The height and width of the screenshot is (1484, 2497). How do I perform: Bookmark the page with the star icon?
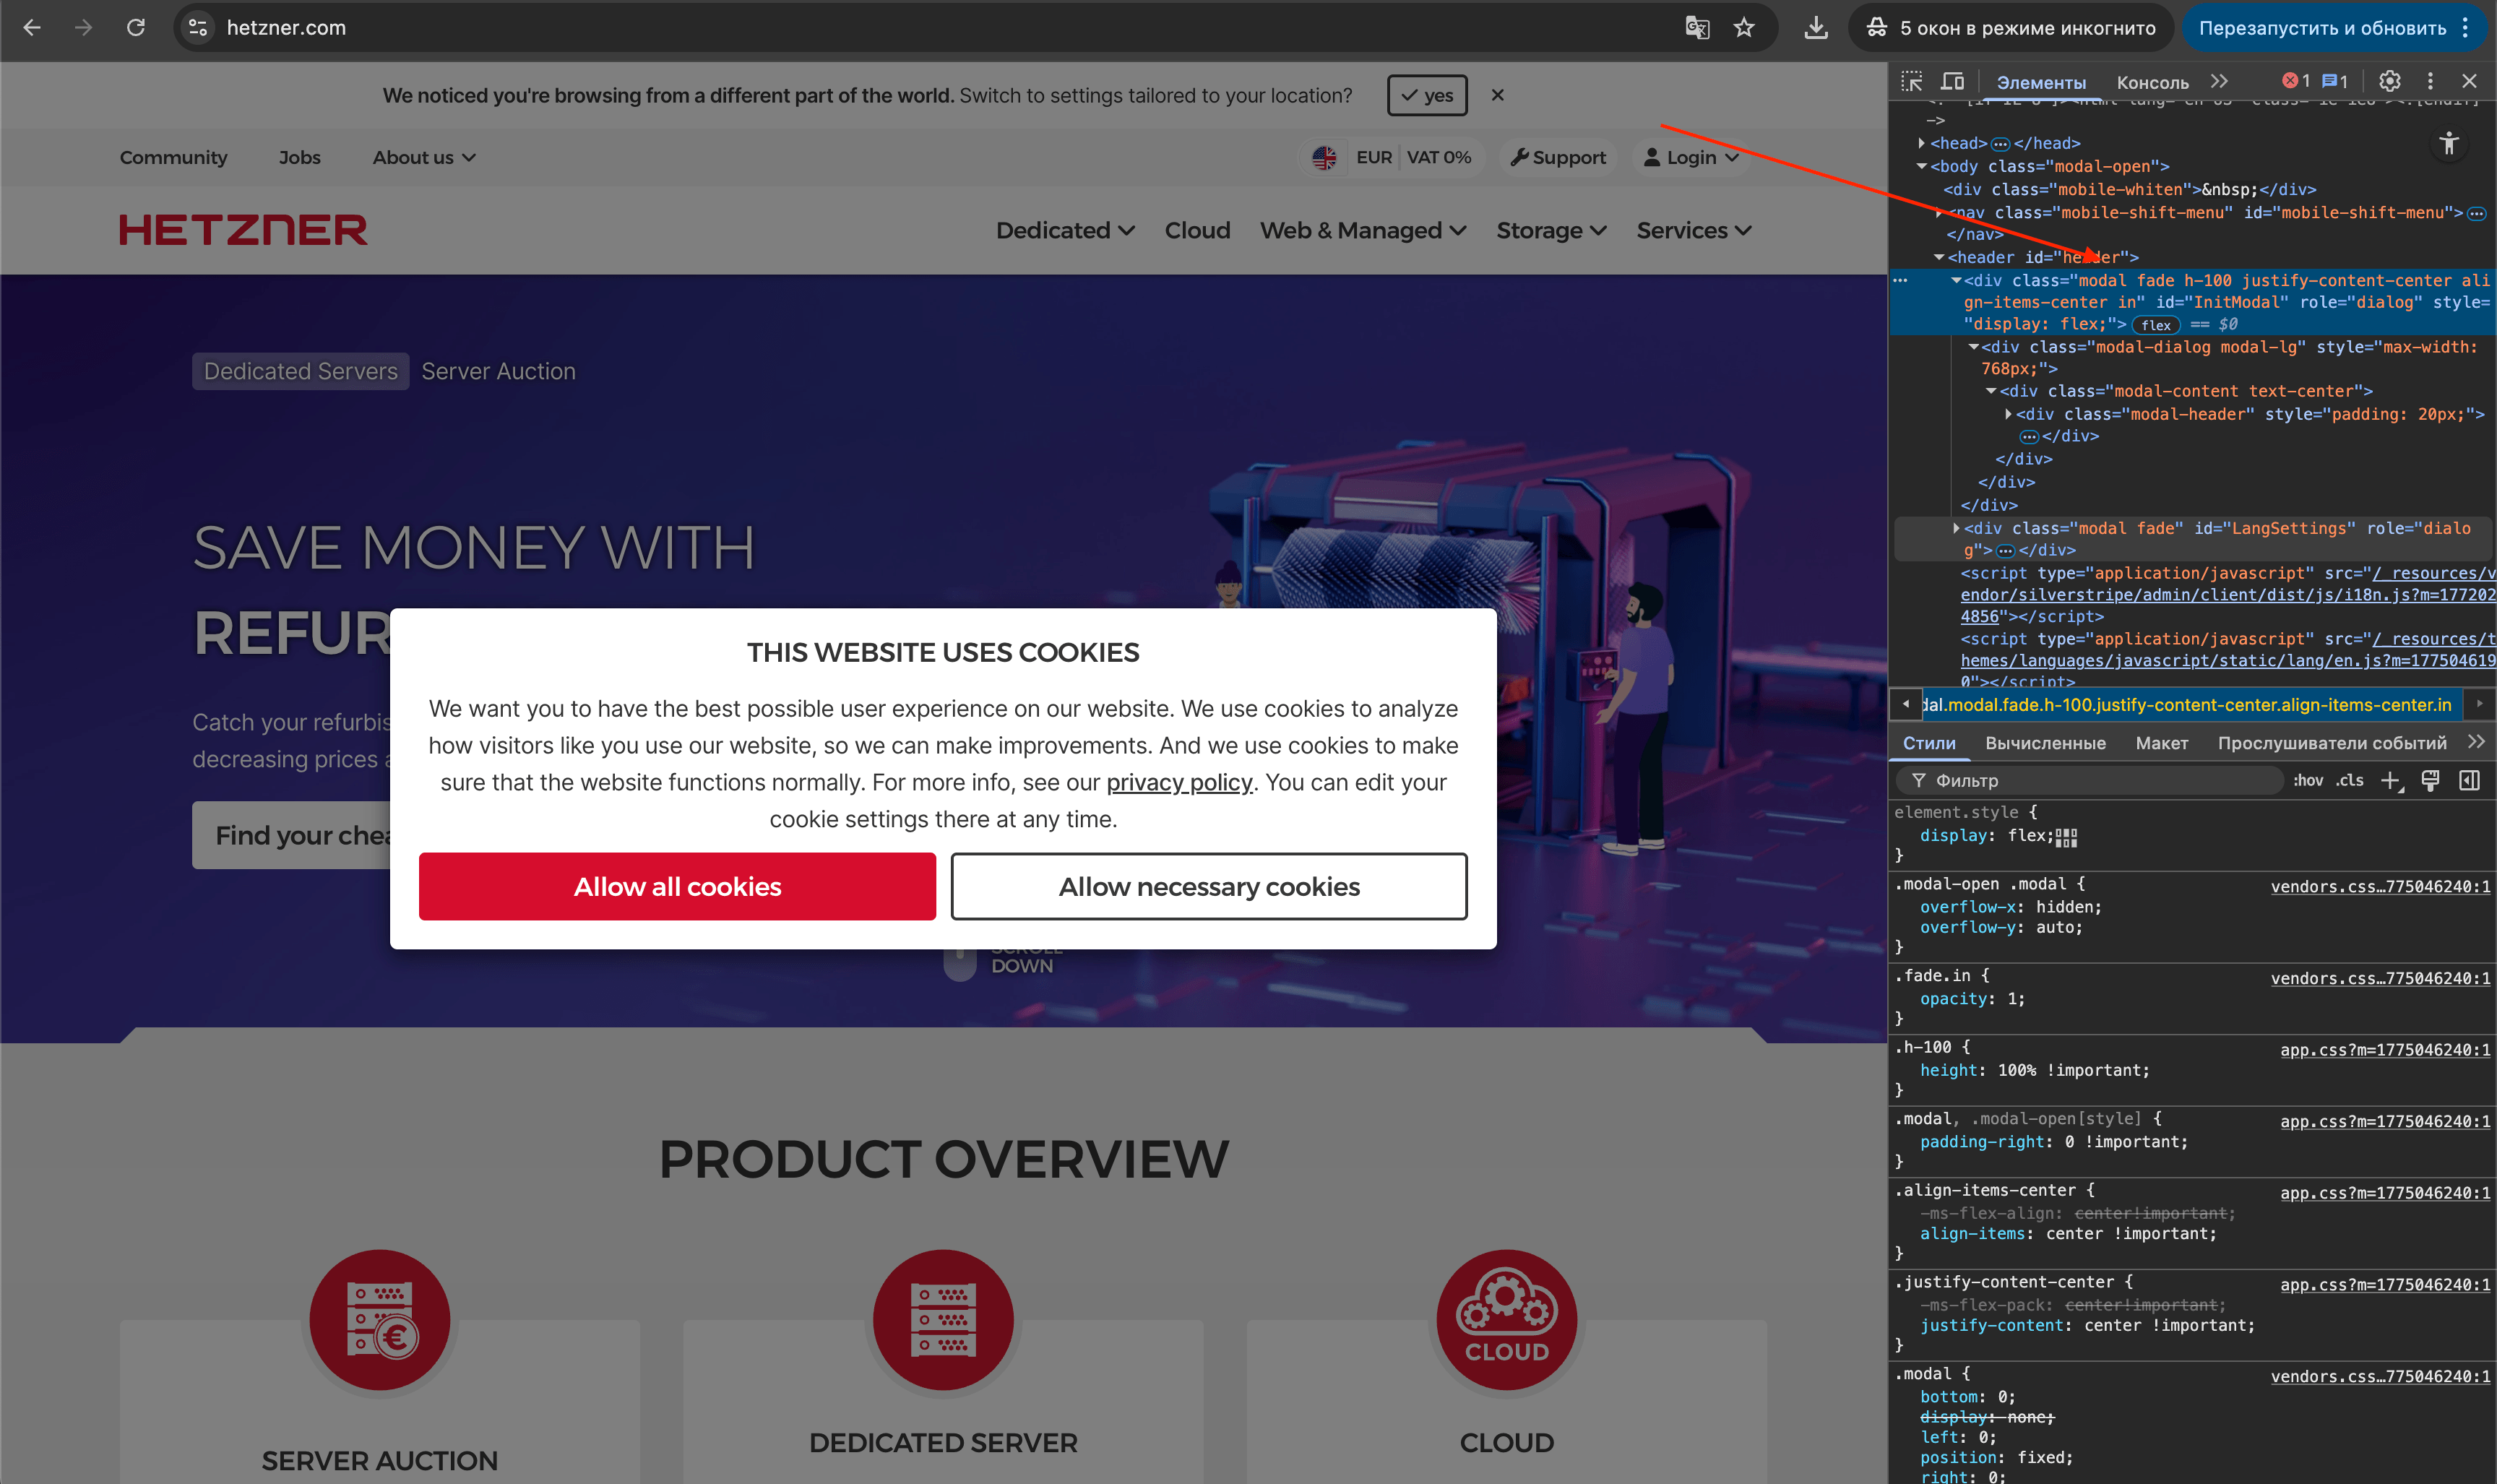[1744, 28]
